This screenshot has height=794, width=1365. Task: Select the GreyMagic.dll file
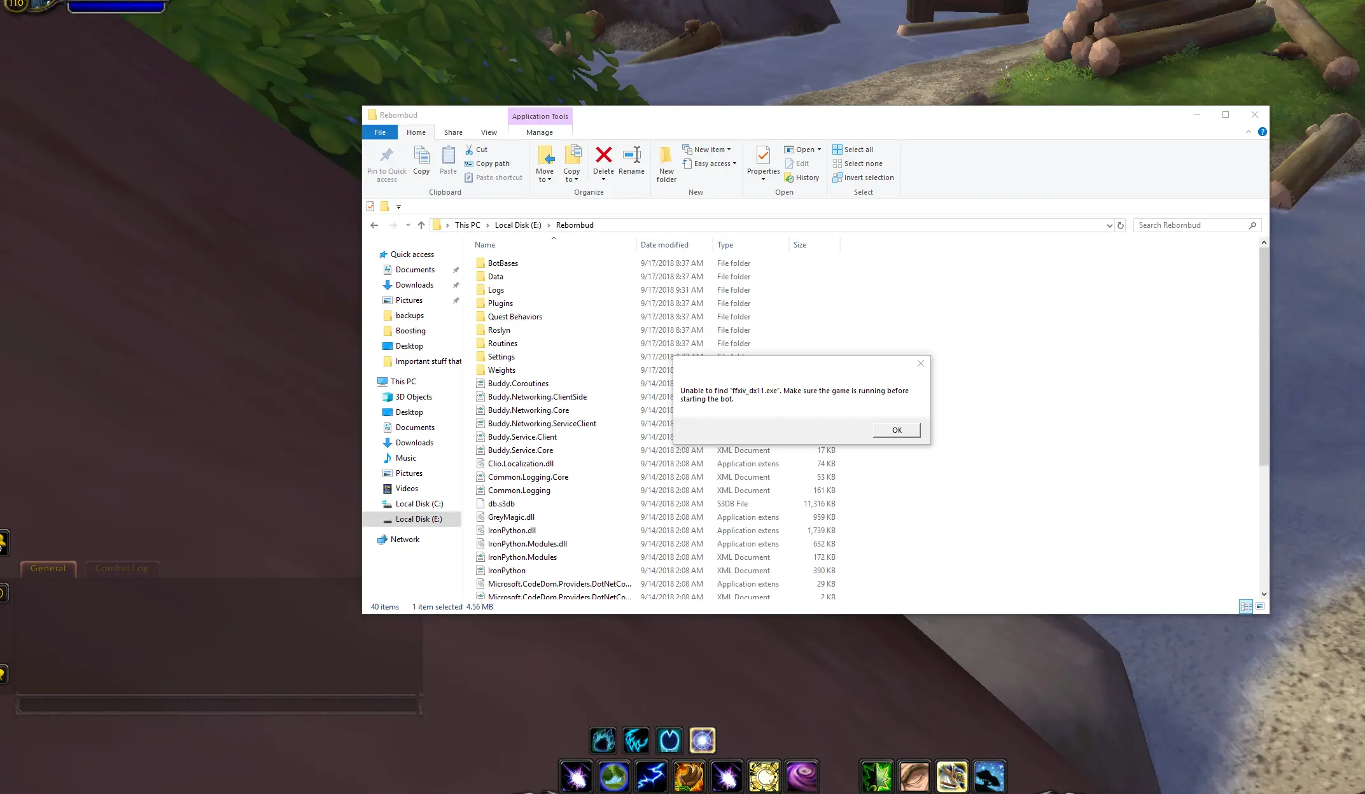(511, 517)
